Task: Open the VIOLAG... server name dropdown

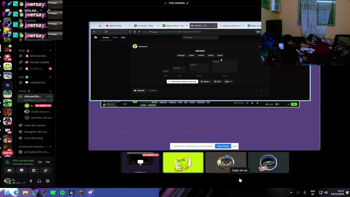Action: pyautogui.click(x=33, y=11)
